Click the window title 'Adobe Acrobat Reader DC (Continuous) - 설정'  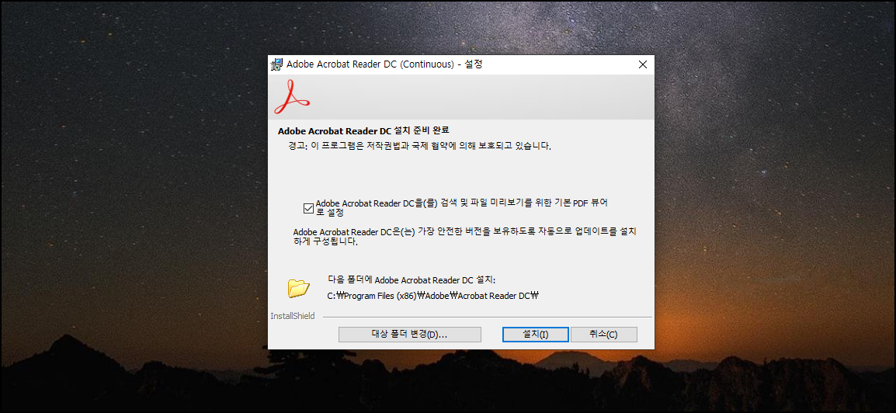[x=384, y=64]
